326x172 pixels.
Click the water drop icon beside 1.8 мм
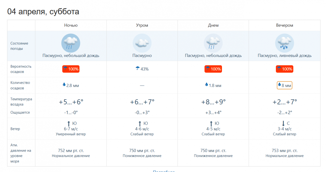tap(206, 84)
